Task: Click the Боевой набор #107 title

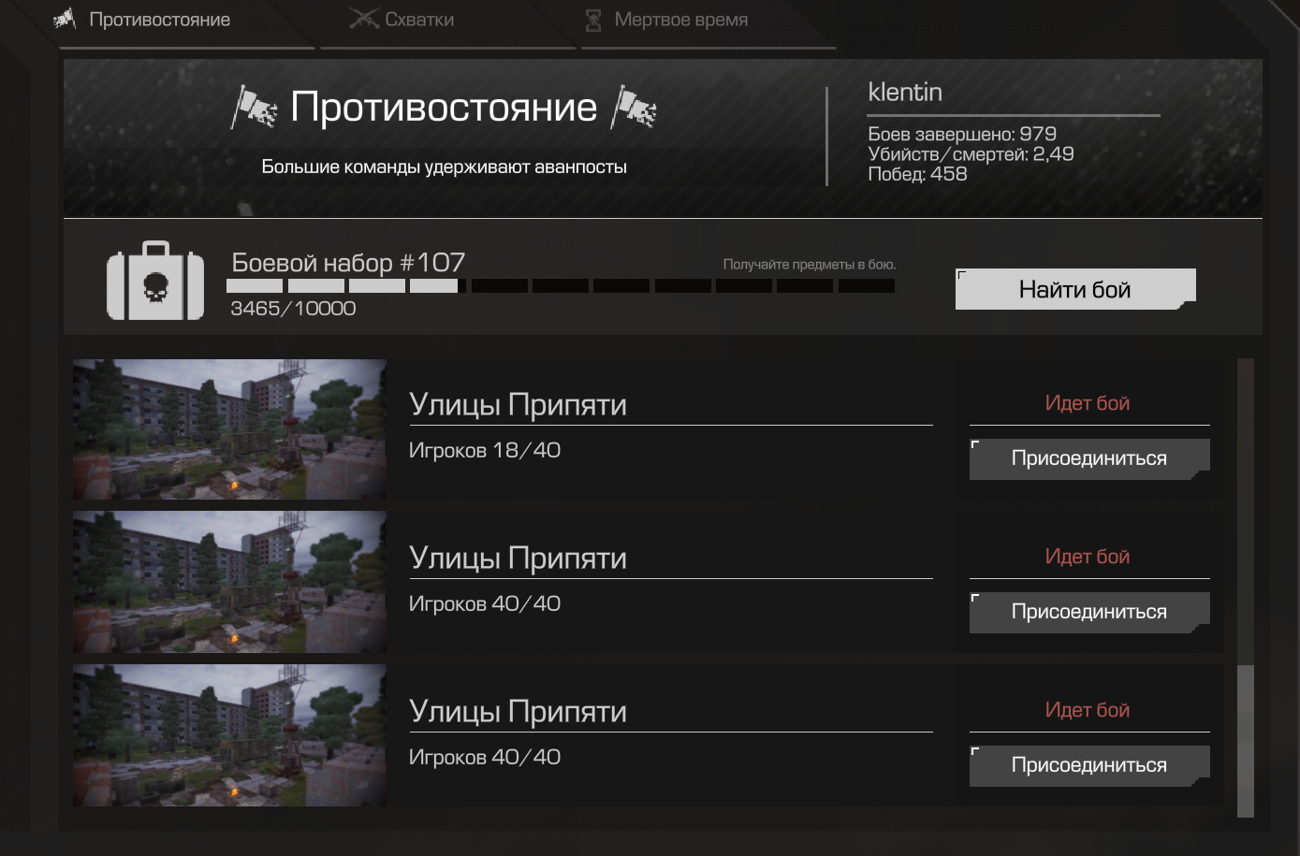Action: (x=348, y=263)
